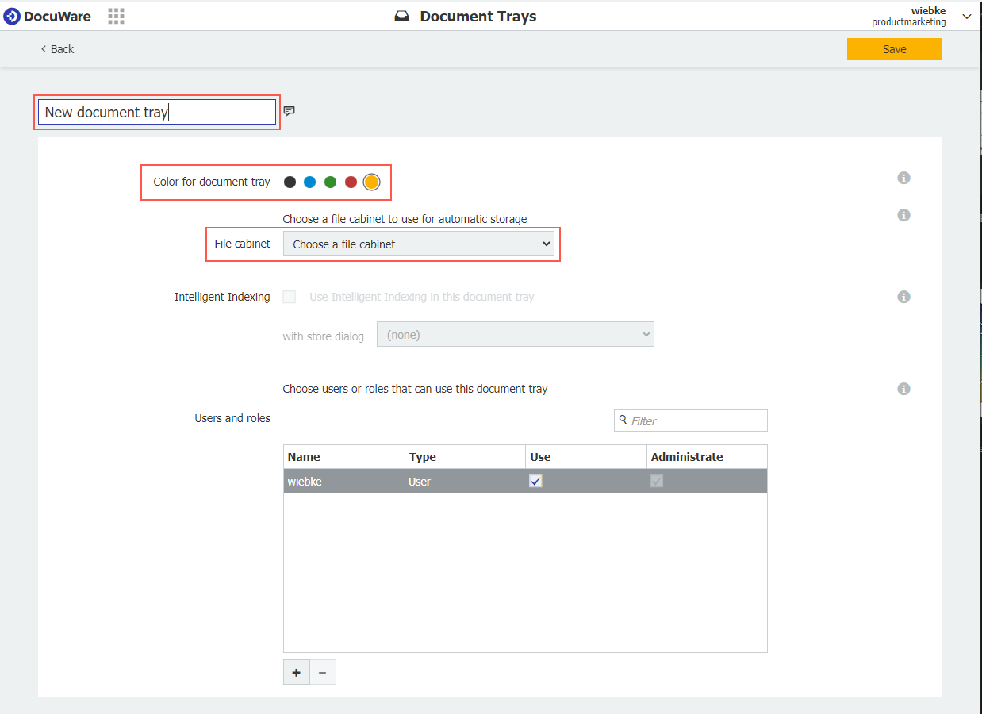The height and width of the screenshot is (714, 982).
Task: Enable Use Intelligent Indexing checkbox
Action: pos(290,297)
